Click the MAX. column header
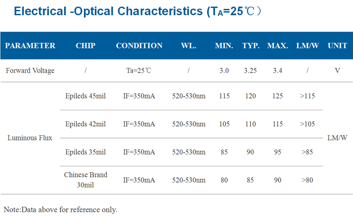This screenshot has height=220, width=353. [278, 46]
